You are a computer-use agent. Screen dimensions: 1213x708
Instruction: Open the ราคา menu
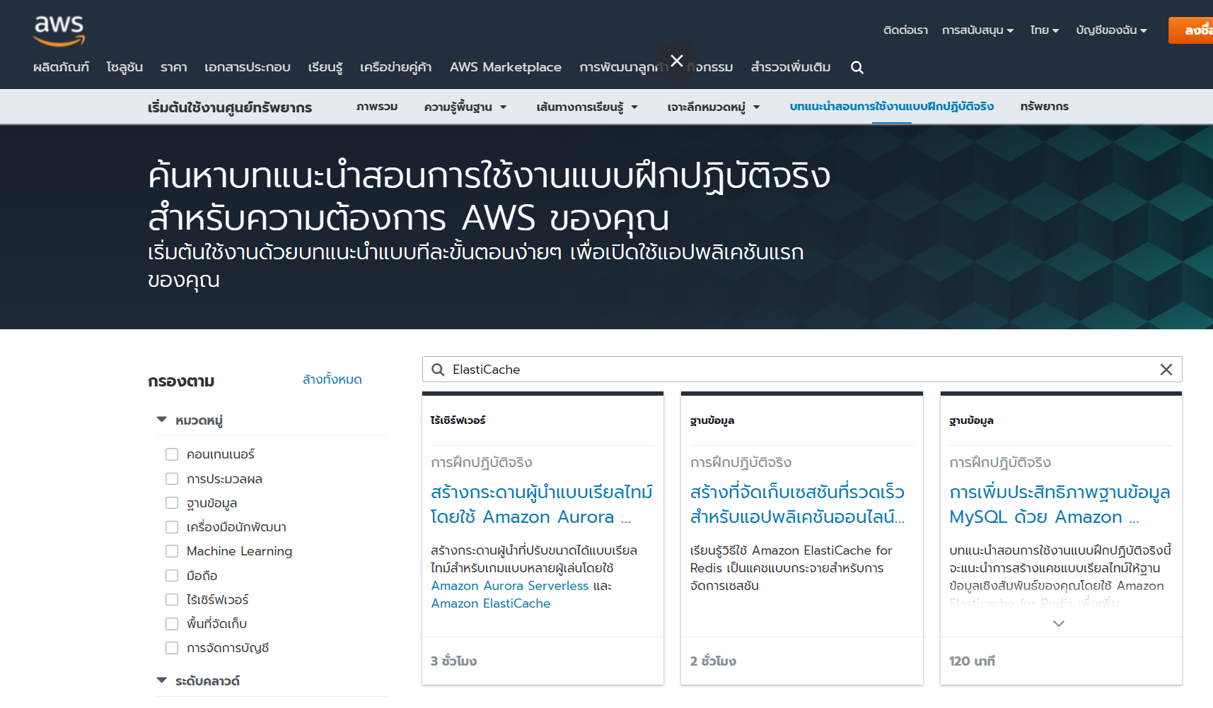click(x=173, y=67)
